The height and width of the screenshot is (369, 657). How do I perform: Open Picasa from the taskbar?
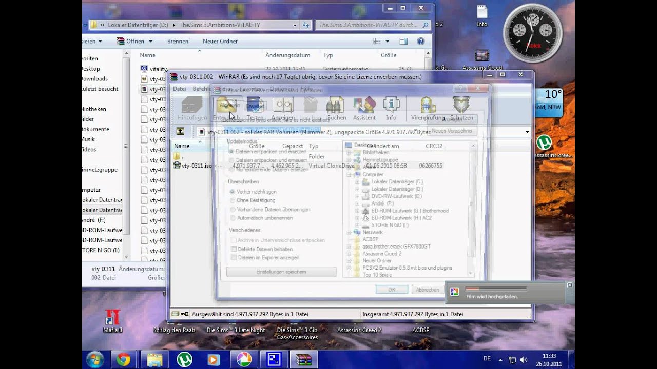point(243,359)
